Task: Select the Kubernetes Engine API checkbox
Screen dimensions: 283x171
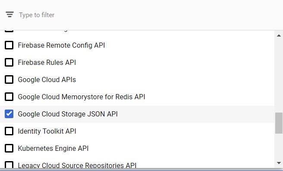Action: (9, 148)
